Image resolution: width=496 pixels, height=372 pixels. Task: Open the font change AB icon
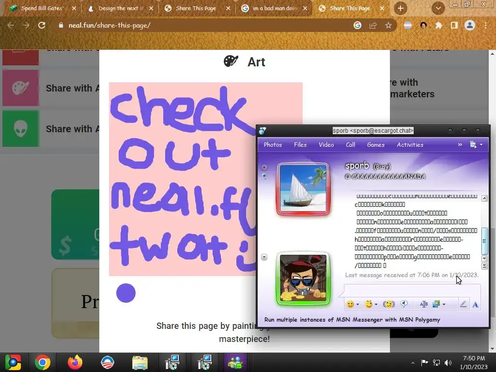tap(423, 304)
